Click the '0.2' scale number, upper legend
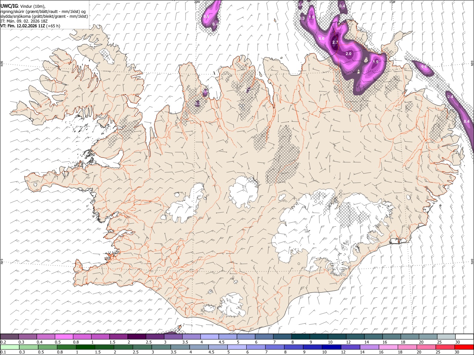Image resolution: width=474 pixels, height=355 pixels. [3, 342]
